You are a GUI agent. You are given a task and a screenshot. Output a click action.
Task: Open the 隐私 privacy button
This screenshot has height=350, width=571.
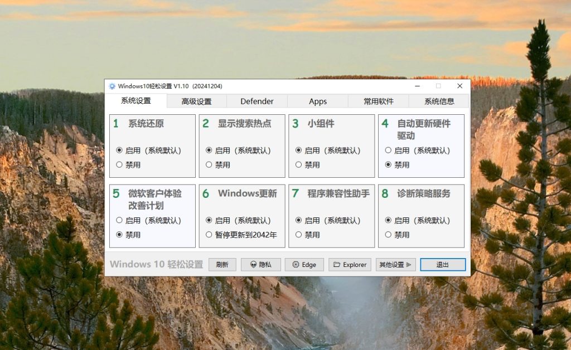[x=261, y=265]
